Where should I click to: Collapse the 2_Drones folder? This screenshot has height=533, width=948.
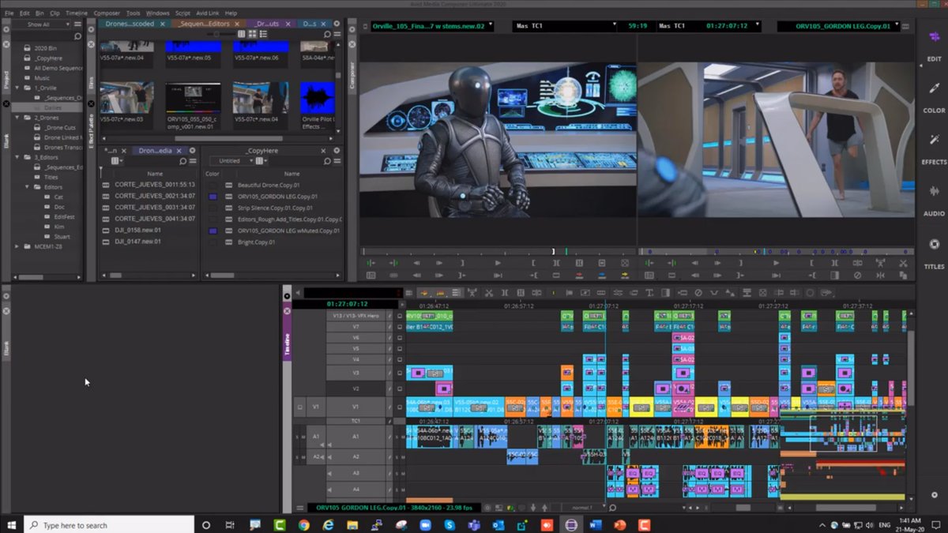[17, 118]
